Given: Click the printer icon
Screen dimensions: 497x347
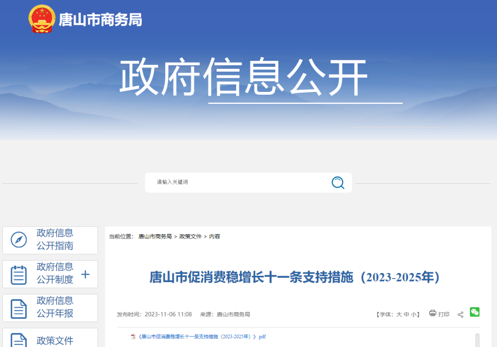Looking at the screenshot, I should point(433,313).
